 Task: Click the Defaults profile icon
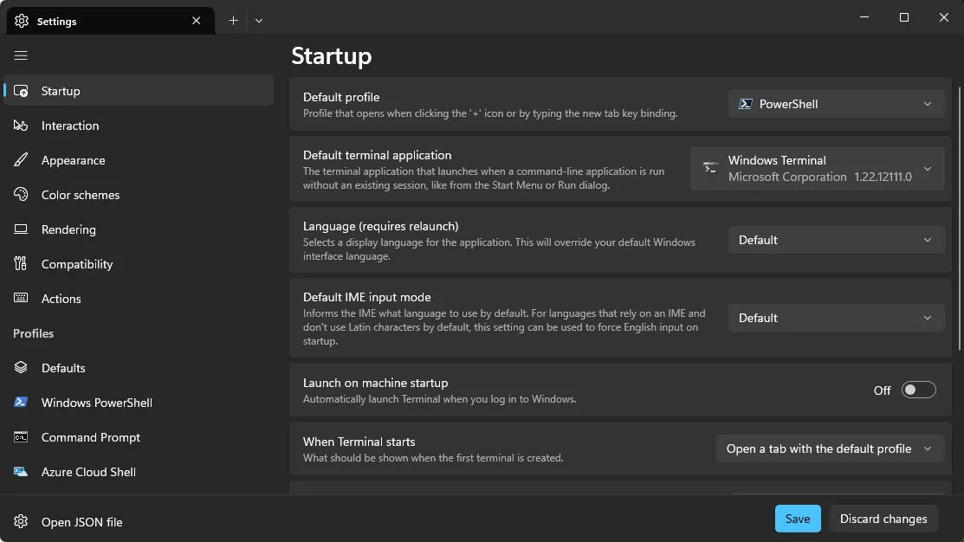tap(21, 368)
